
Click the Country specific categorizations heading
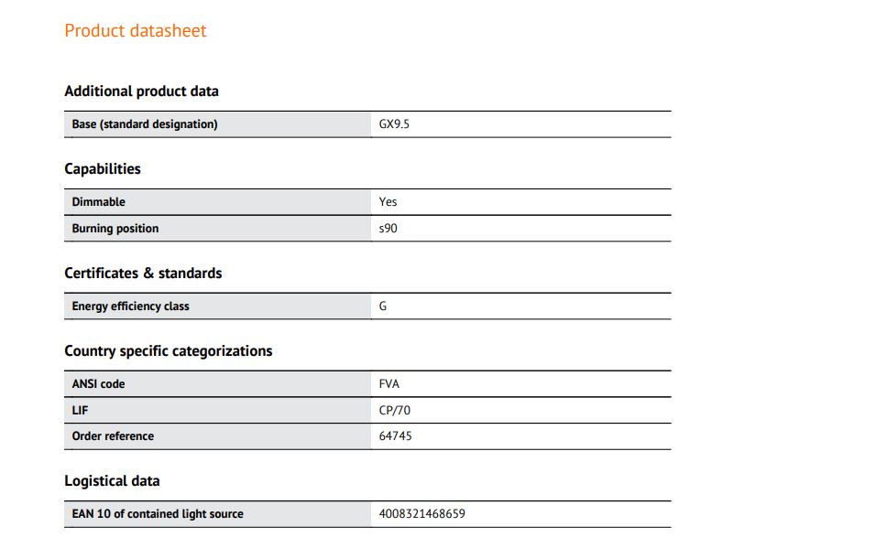[x=169, y=351]
